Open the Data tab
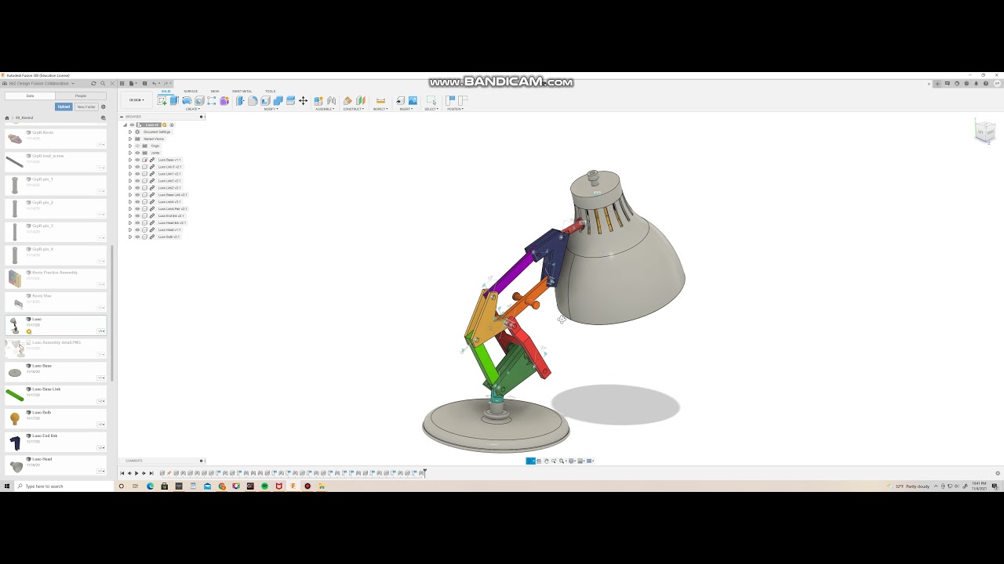This screenshot has height=564, width=1004. click(x=30, y=96)
